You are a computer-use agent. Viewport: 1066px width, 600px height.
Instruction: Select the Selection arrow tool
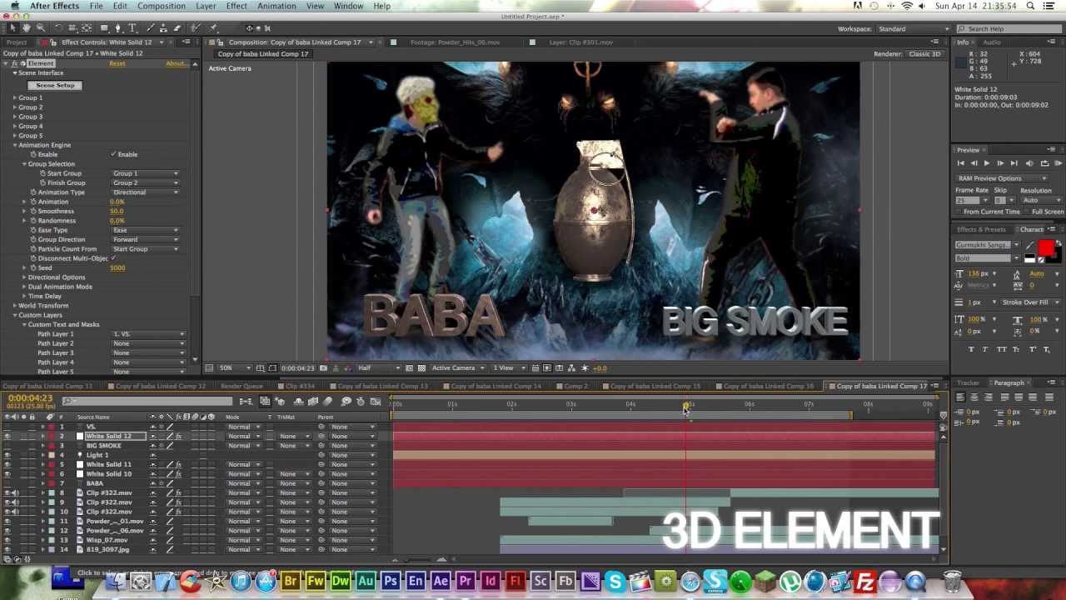click(x=12, y=28)
